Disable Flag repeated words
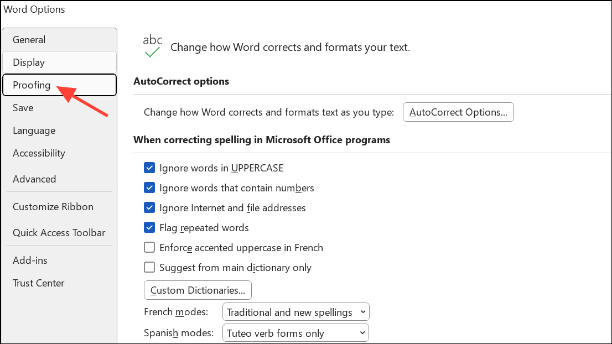Viewport: 612px width, 344px height. [149, 227]
